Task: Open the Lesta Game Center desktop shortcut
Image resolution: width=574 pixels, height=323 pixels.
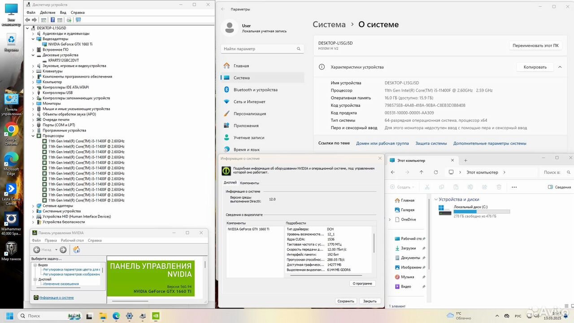Action: tap(11, 194)
